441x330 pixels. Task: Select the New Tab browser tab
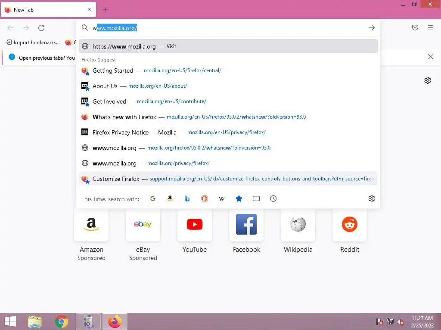48,10
